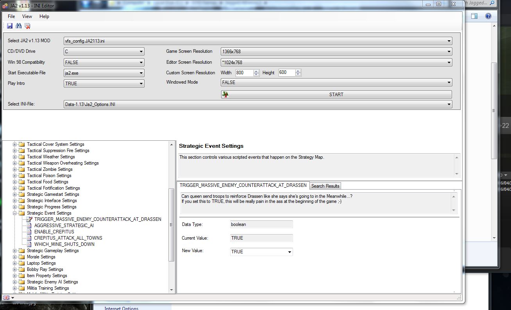511x310 pixels.
Task: Decrease the custom resolution Height spinner
Action: [298, 74]
